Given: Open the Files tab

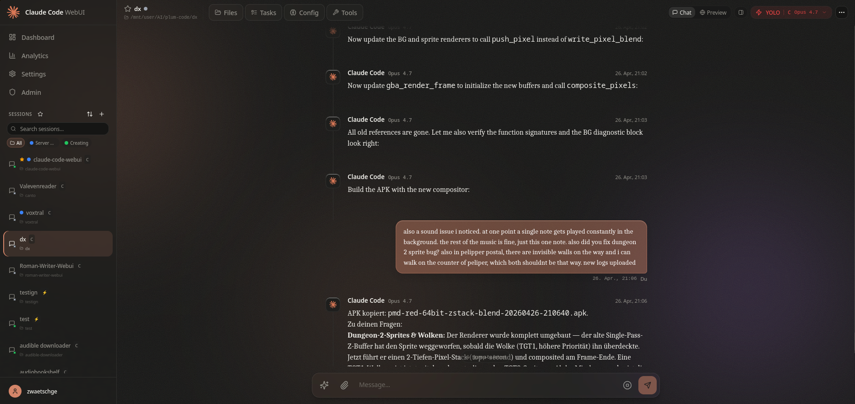Looking at the screenshot, I should click(226, 12).
